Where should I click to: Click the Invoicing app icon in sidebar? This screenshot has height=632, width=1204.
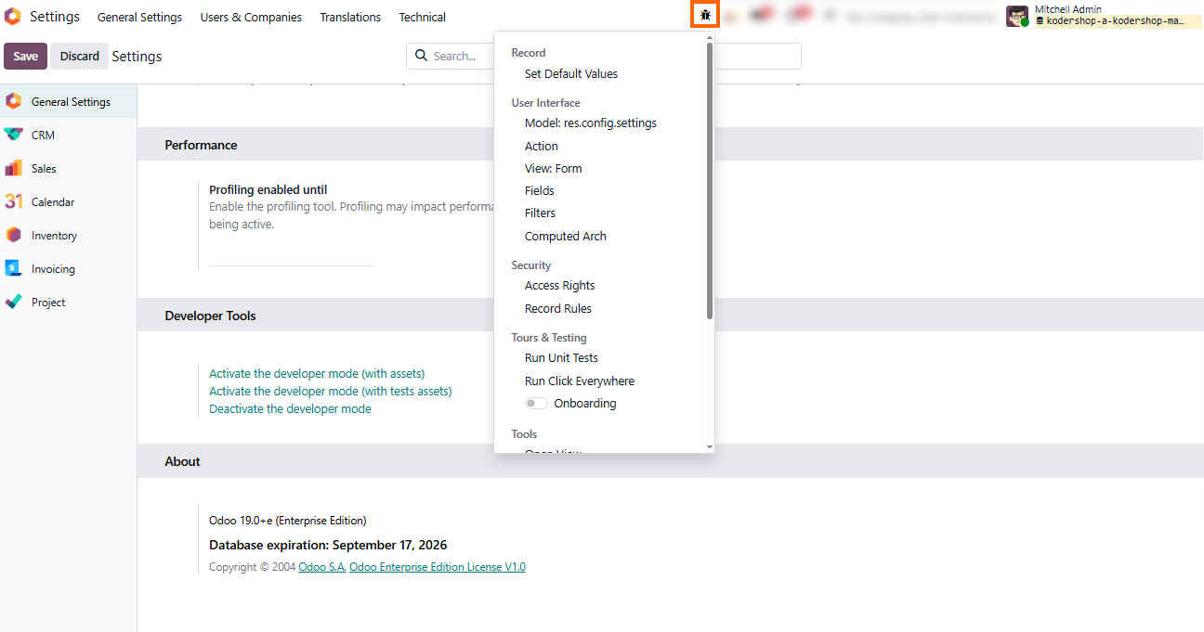(x=13, y=268)
